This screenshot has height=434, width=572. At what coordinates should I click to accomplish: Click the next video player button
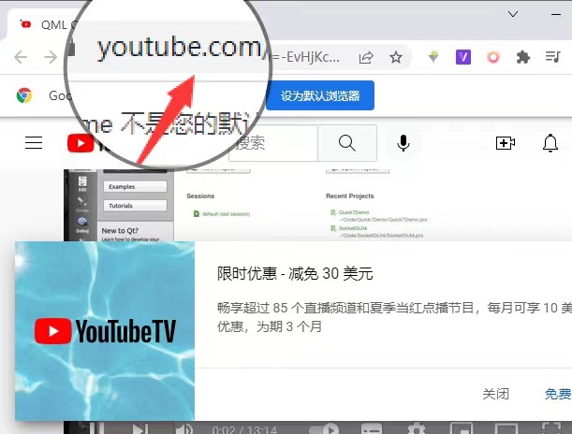tap(140, 428)
